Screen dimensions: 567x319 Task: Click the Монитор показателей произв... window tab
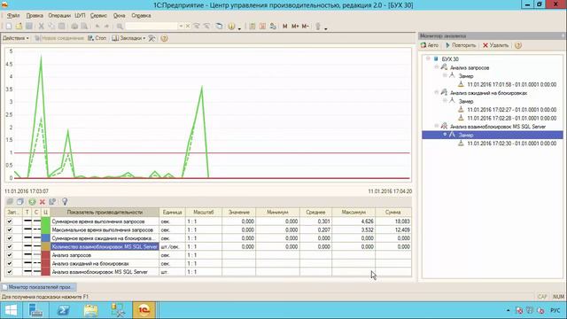39,287
